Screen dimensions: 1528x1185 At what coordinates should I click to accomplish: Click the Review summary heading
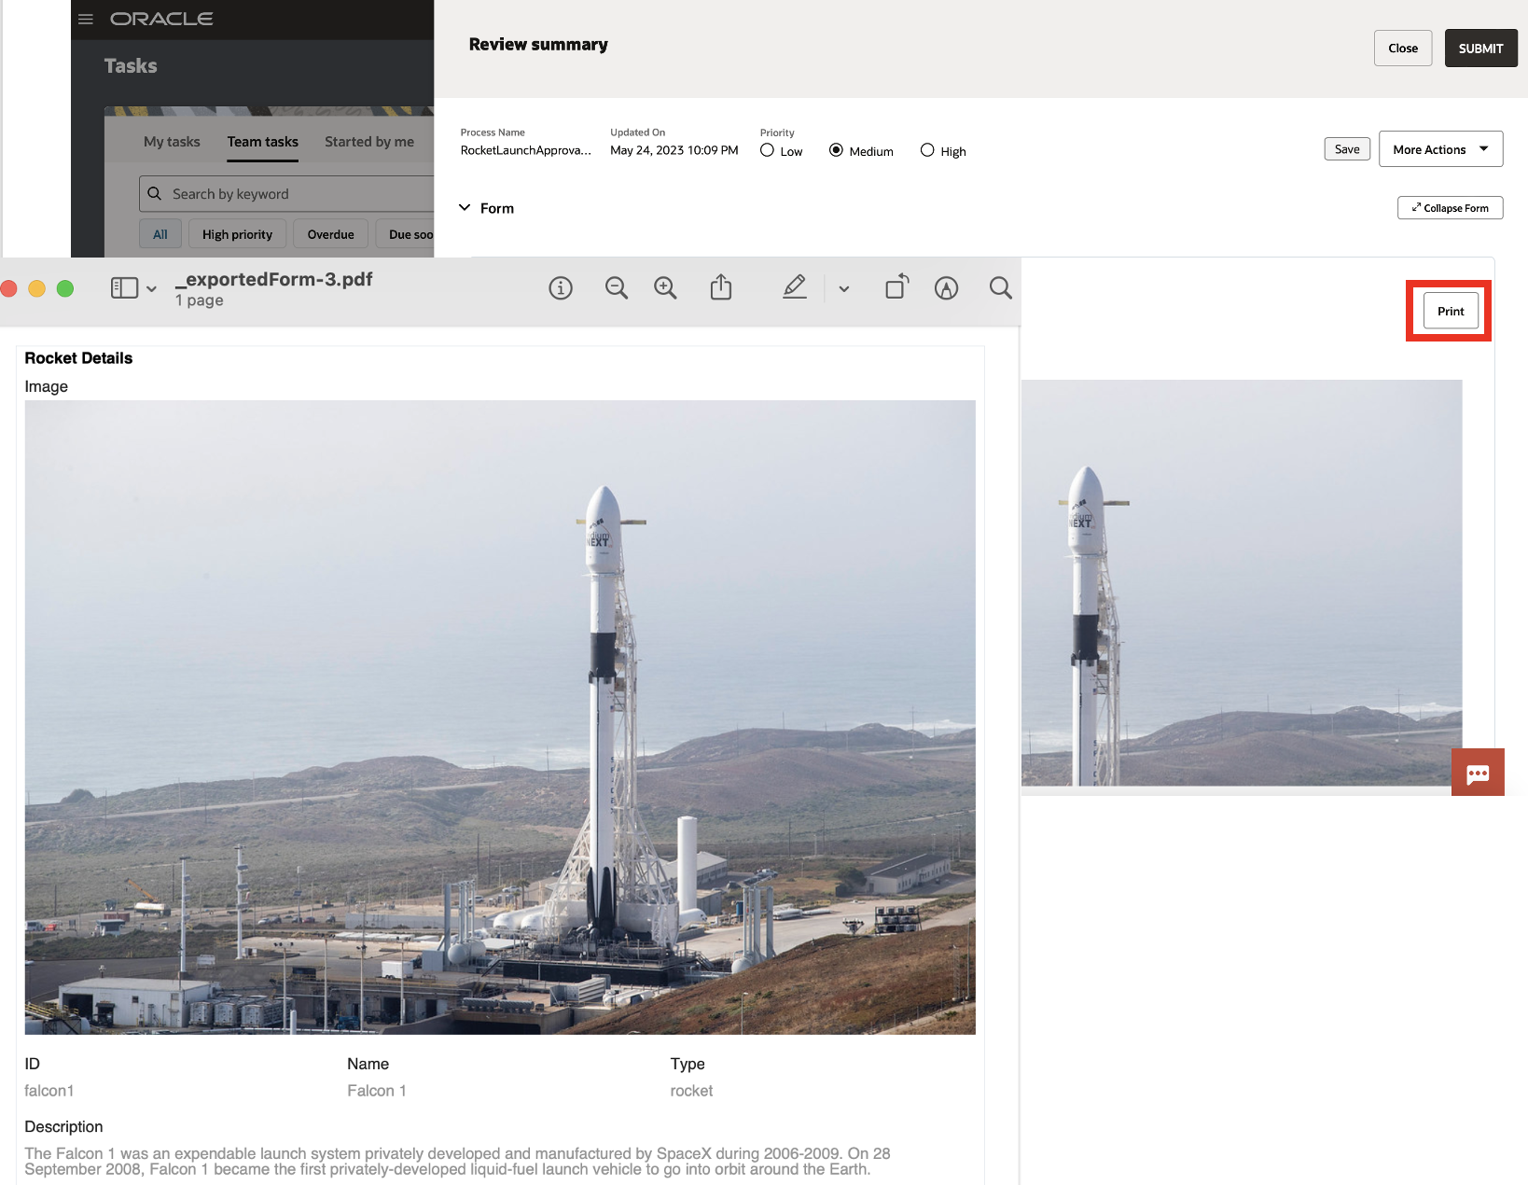tap(538, 45)
